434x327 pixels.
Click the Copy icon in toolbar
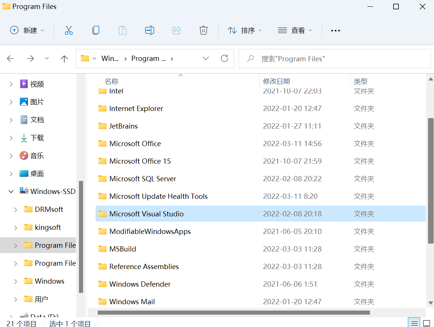click(x=96, y=30)
